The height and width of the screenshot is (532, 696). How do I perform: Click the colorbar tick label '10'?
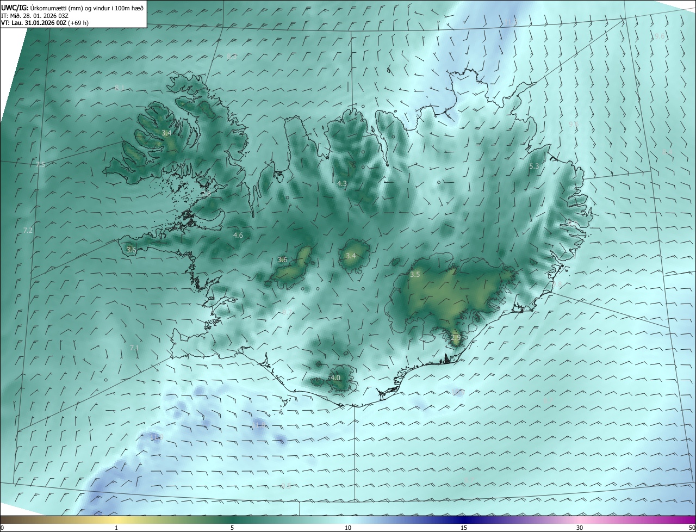coord(348,528)
